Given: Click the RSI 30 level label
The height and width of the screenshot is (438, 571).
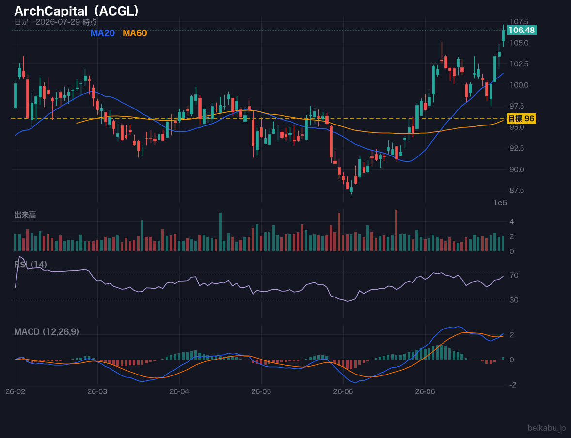Looking at the screenshot, I should [514, 300].
